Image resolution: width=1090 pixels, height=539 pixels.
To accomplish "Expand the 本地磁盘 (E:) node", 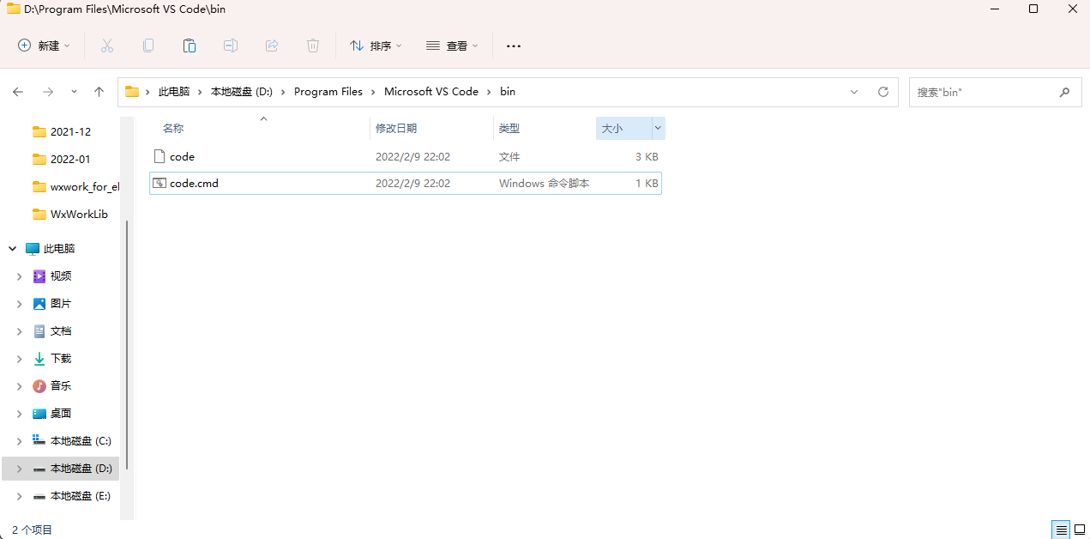I will click(x=20, y=495).
